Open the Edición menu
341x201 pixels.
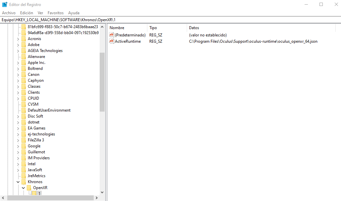pos(26,13)
